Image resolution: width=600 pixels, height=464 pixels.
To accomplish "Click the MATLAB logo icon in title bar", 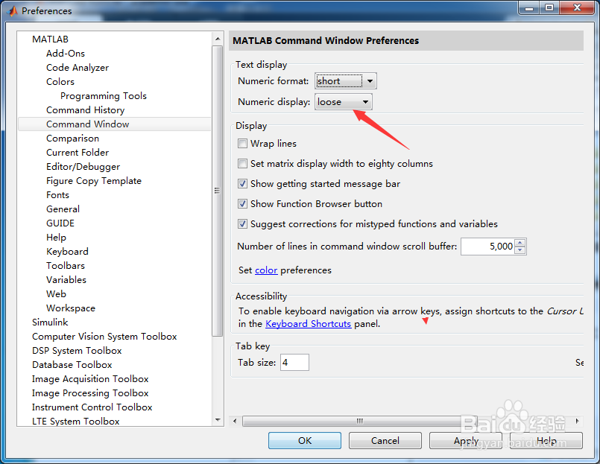I will (13, 11).
